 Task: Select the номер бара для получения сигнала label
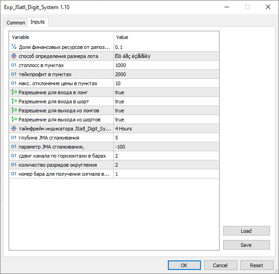64,174
